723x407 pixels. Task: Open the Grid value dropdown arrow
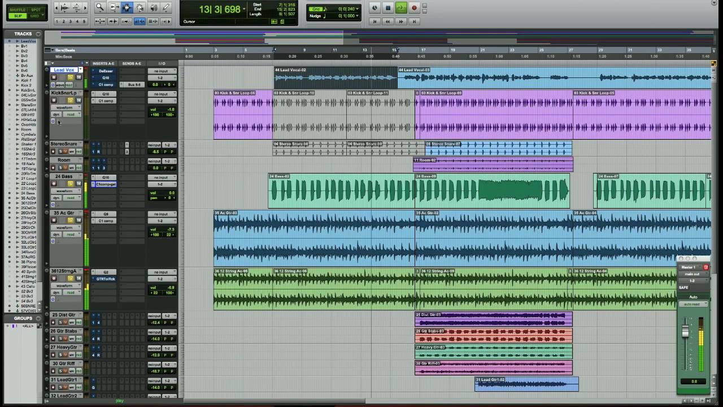[358, 9]
